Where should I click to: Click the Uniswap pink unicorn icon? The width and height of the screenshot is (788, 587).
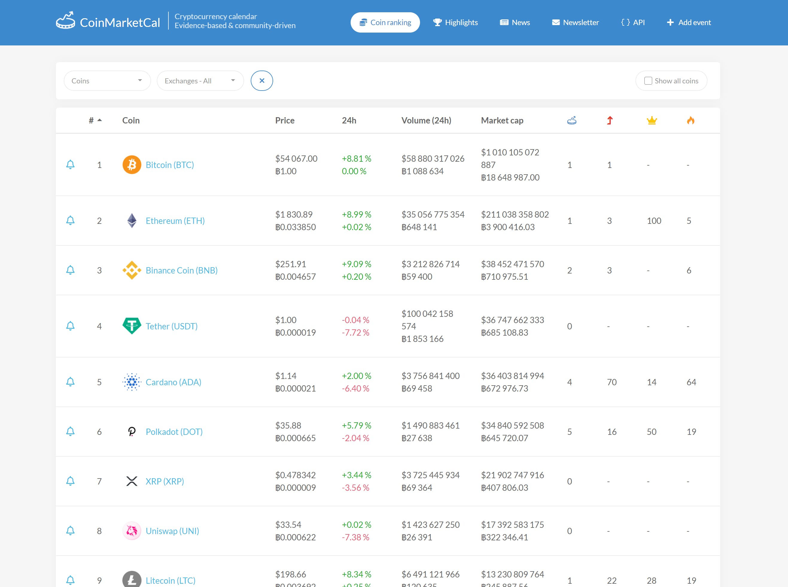tap(132, 531)
